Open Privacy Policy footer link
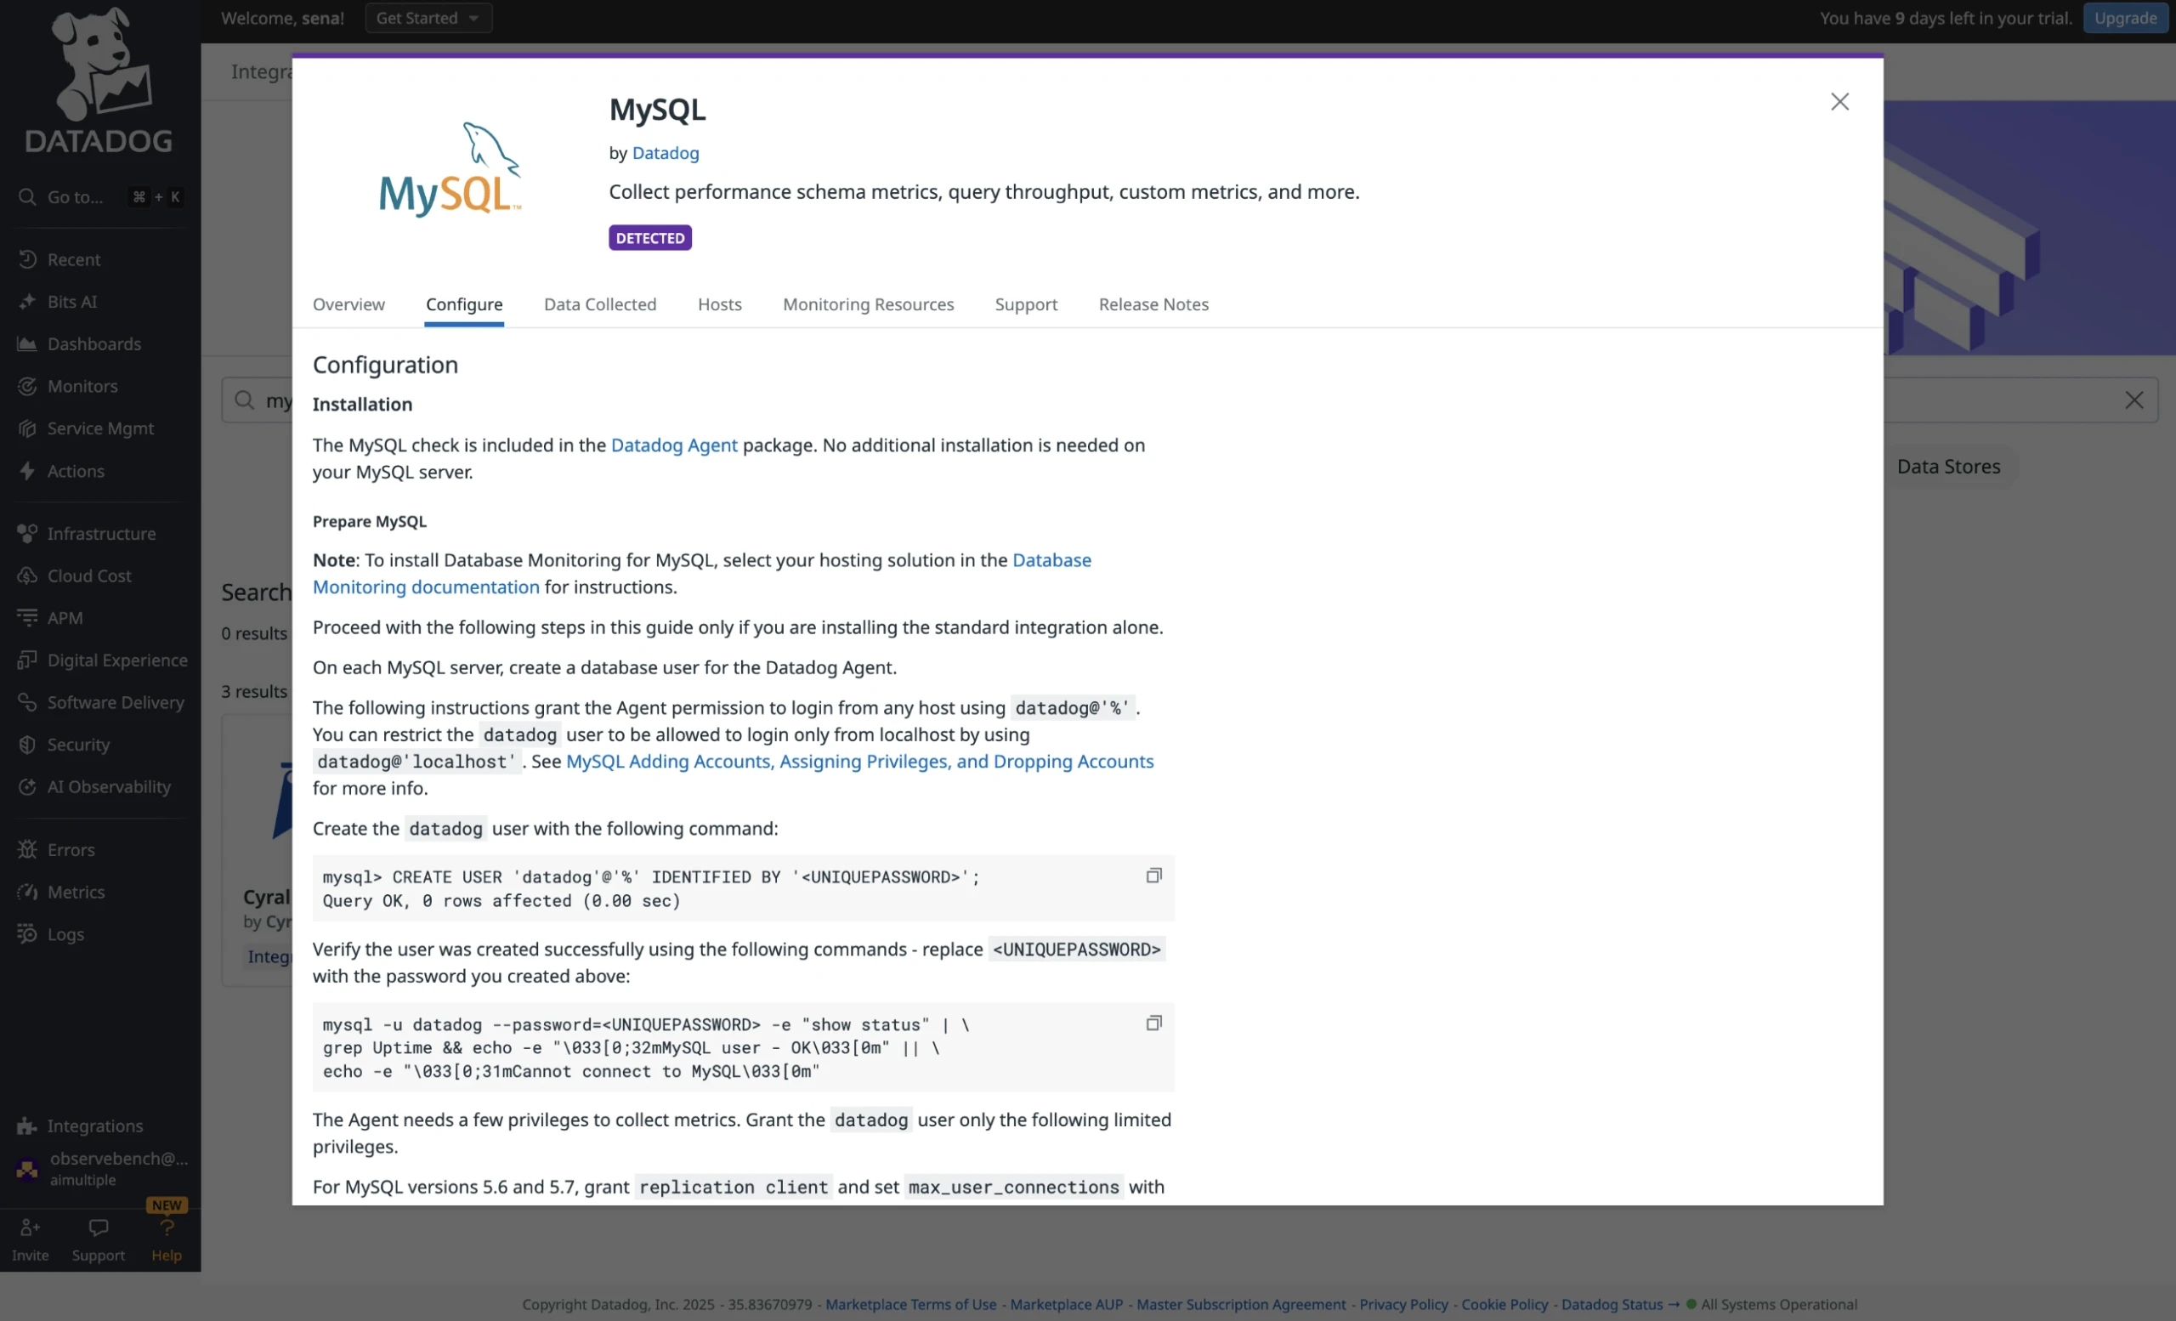 [x=1403, y=1303]
